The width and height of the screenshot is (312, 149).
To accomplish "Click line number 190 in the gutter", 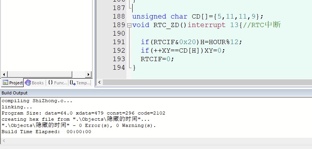I will click(119, 33).
